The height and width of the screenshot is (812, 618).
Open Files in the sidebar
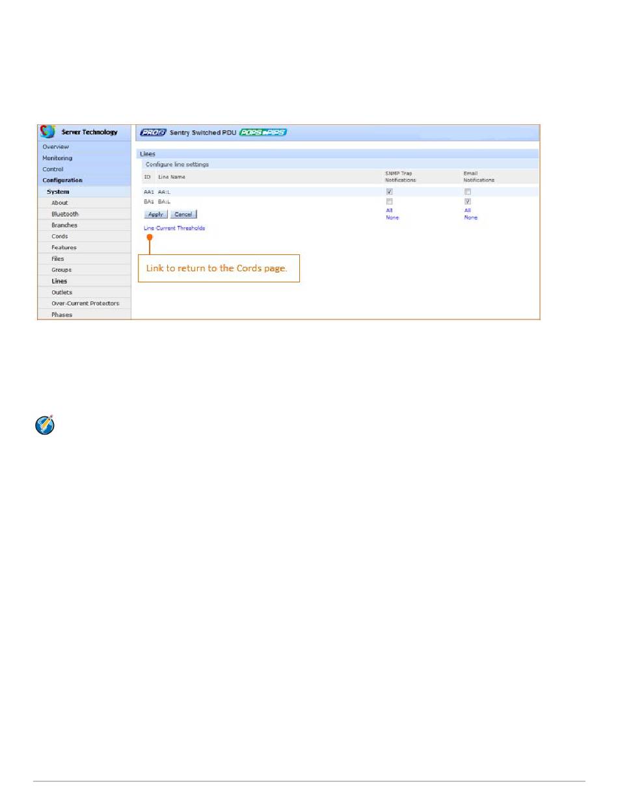pyautogui.click(x=58, y=259)
